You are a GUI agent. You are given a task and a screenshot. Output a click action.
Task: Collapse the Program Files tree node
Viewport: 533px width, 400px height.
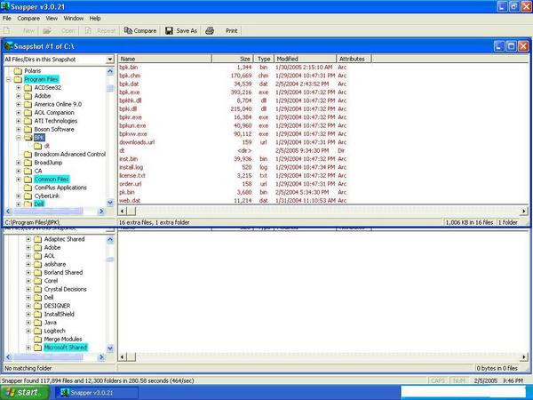8,79
